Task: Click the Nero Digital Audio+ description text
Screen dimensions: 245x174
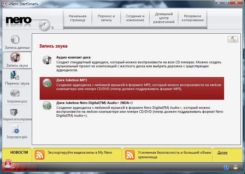Action: point(140,112)
